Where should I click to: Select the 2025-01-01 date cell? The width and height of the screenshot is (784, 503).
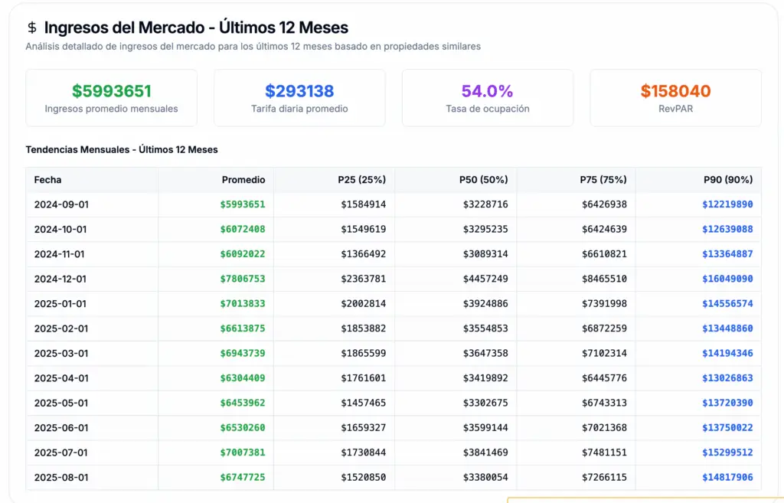pyautogui.click(x=60, y=304)
